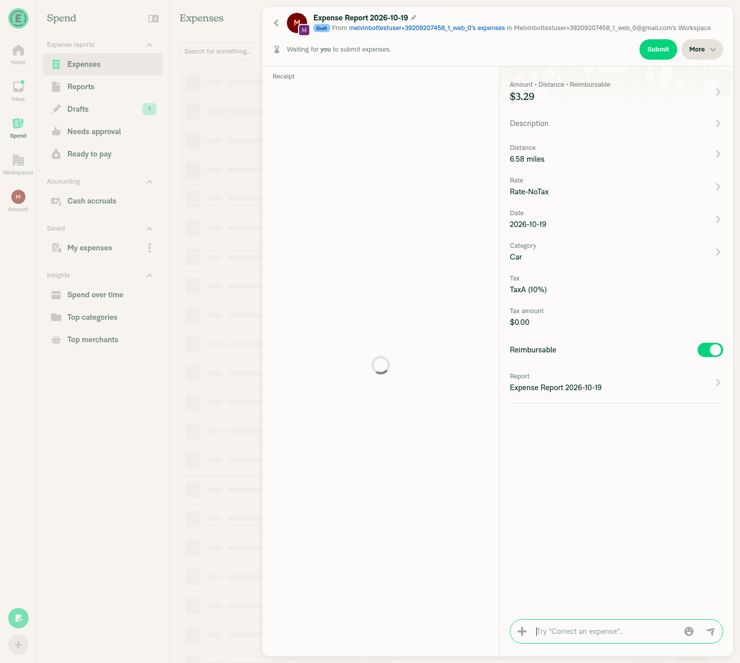This screenshot has width=740, height=663.
Task: Click the green Submit button
Action: pos(658,49)
